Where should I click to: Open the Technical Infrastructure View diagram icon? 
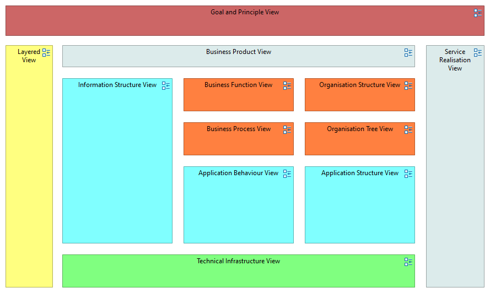click(408, 262)
